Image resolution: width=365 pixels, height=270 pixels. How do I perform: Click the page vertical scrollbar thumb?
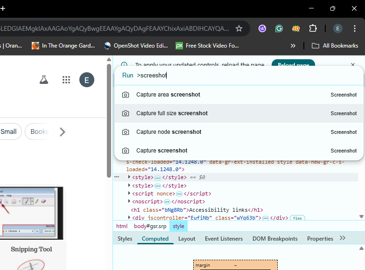click(x=109, y=121)
